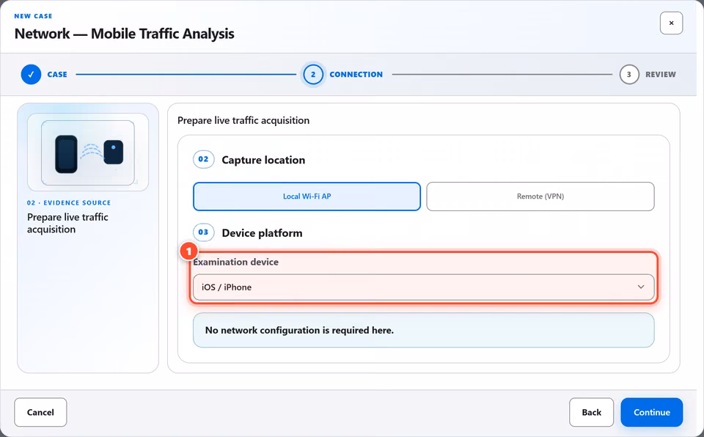
Task: Click the CONNECTION step label
Action: [x=356, y=75]
